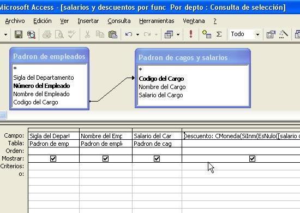The image size is (300, 213).
Task: Uncheck Mostrar for Salario del Car column
Action: pos(157,158)
